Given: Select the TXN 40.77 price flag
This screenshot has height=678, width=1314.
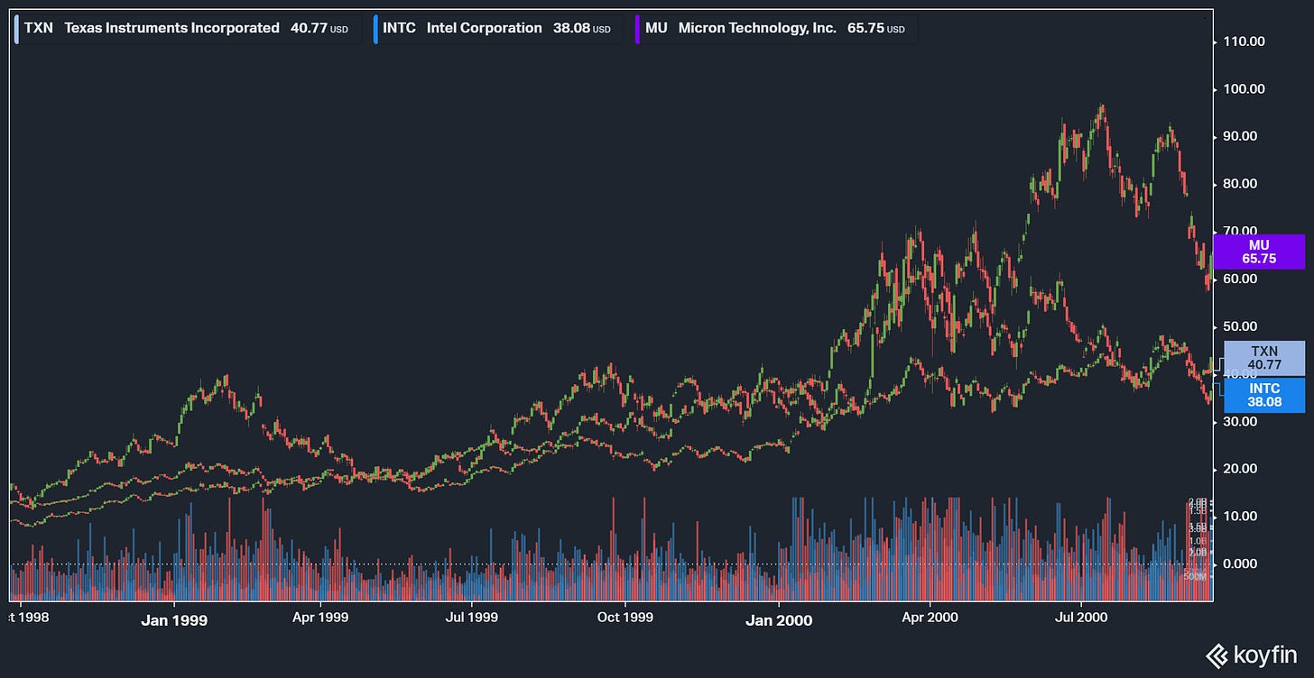Looking at the screenshot, I should coord(1263,359).
